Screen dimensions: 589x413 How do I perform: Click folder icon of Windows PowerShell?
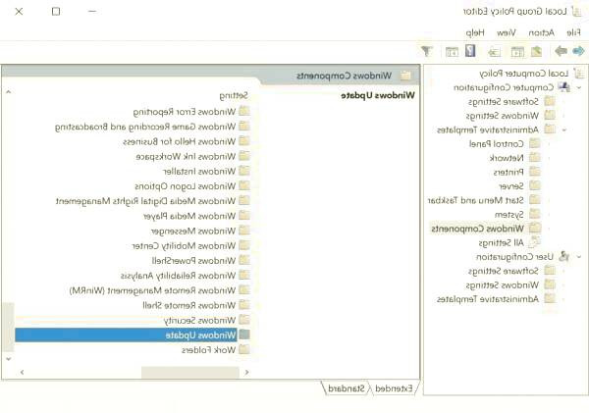click(244, 260)
